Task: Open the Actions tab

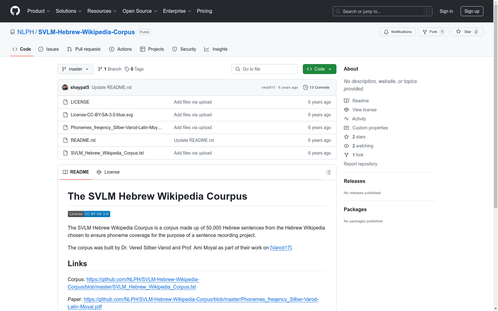Action: (120, 49)
